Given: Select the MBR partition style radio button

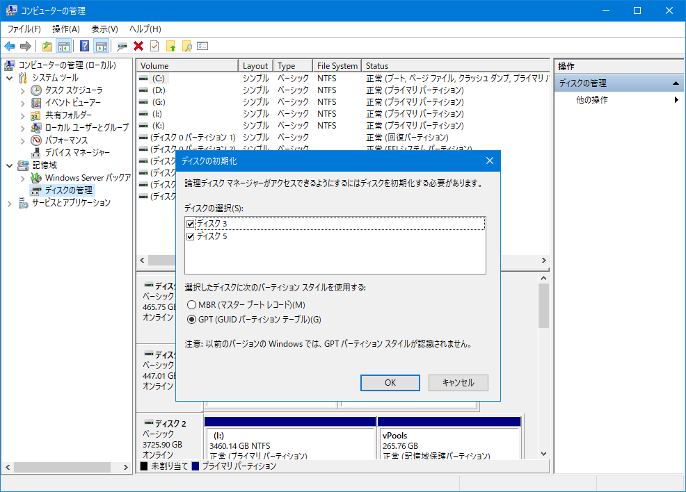Looking at the screenshot, I should click(192, 304).
